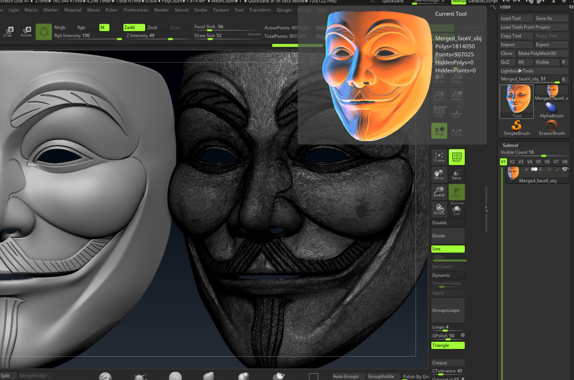Toggle Local transformations button
574x380 pixels.
click(439, 130)
